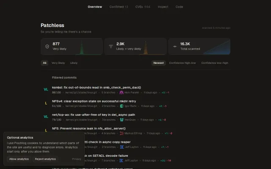271x169 pixels.
Task: Select the Likely filter
Action: (x=74, y=63)
